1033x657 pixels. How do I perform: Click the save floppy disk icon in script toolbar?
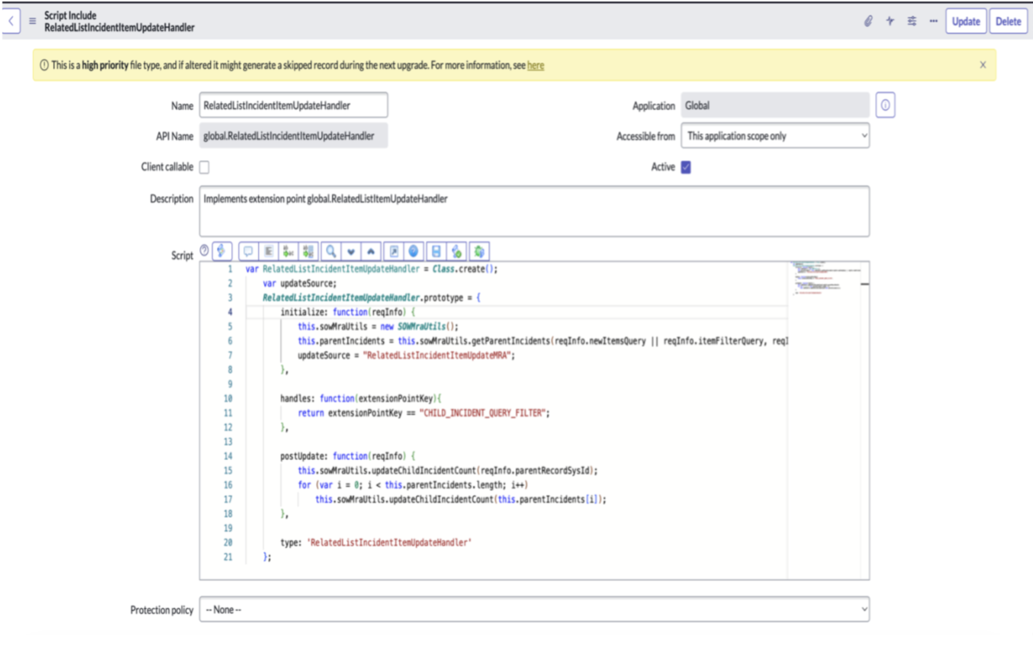[x=436, y=251]
